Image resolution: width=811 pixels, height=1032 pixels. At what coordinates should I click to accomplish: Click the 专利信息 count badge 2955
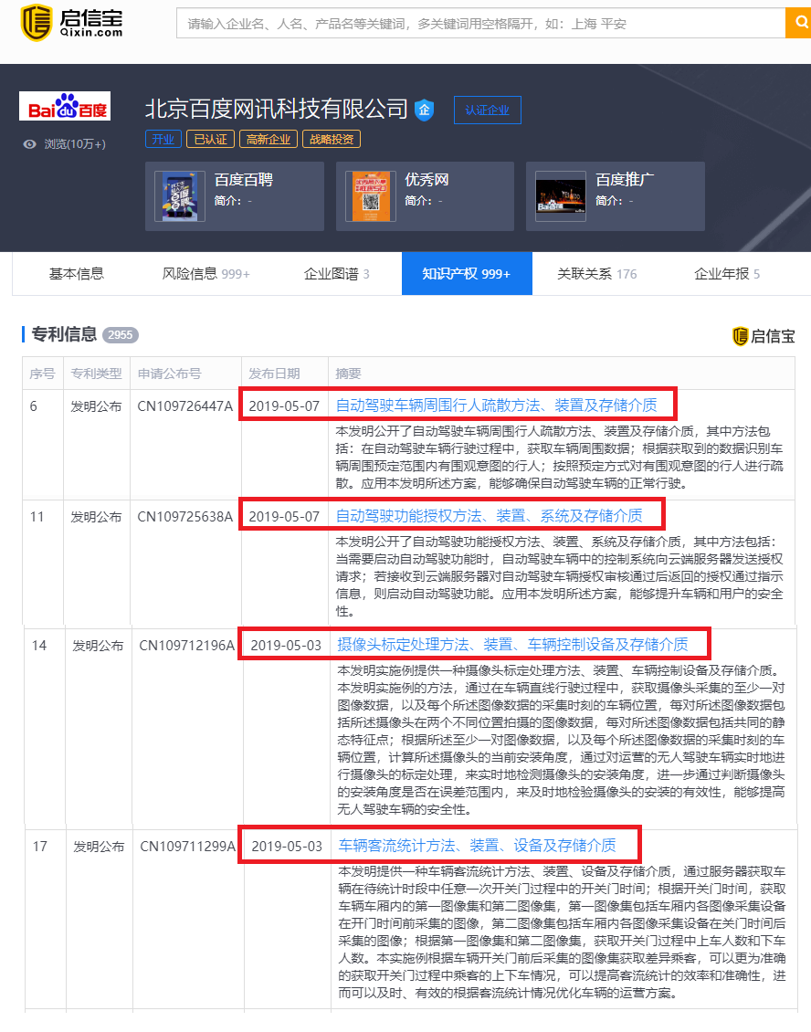click(121, 334)
